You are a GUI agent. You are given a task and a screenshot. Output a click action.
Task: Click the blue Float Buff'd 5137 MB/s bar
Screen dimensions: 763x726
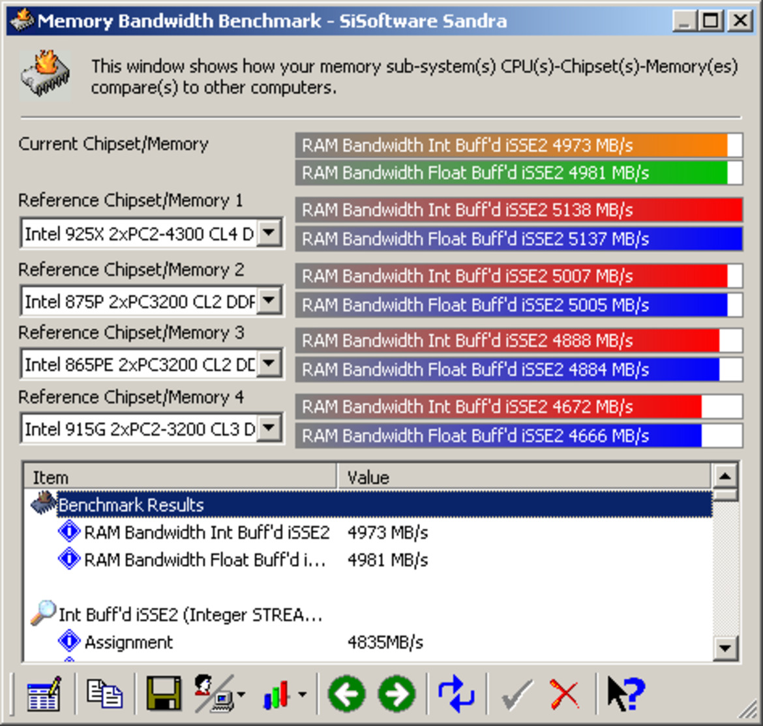[x=518, y=239]
